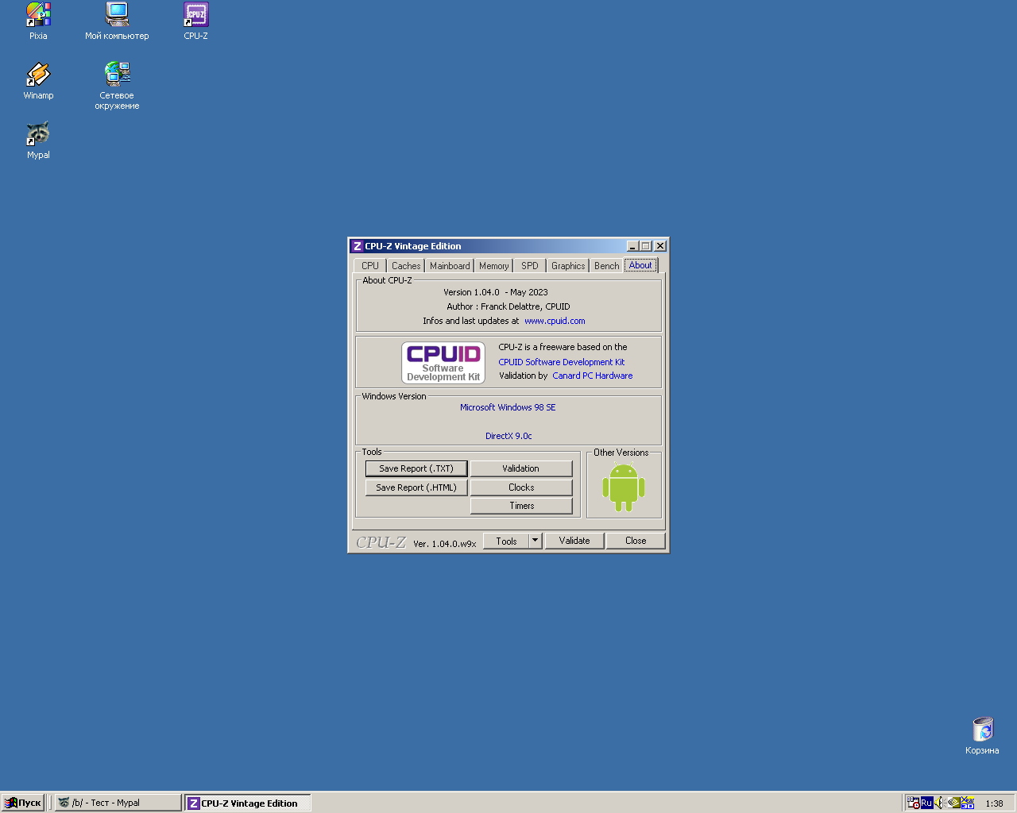1017x813 pixels.
Task: Open the www.cpuid.com link
Action: tap(555, 321)
